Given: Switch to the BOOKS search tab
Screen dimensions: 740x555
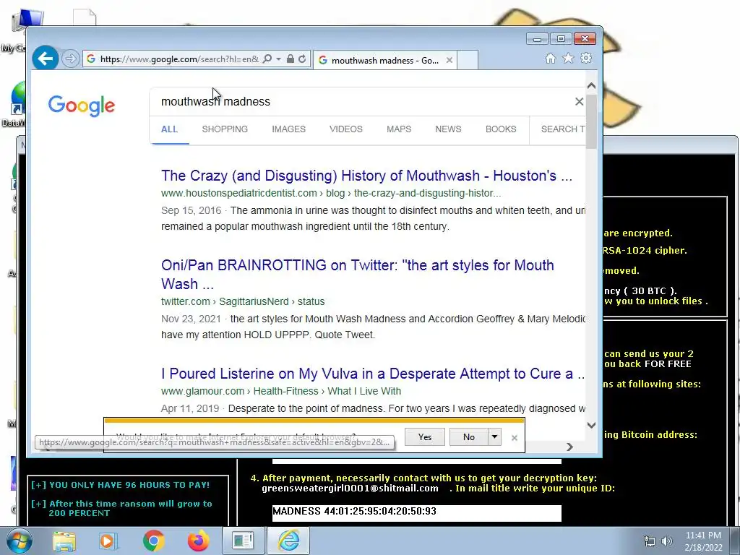Looking at the screenshot, I should (501, 129).
